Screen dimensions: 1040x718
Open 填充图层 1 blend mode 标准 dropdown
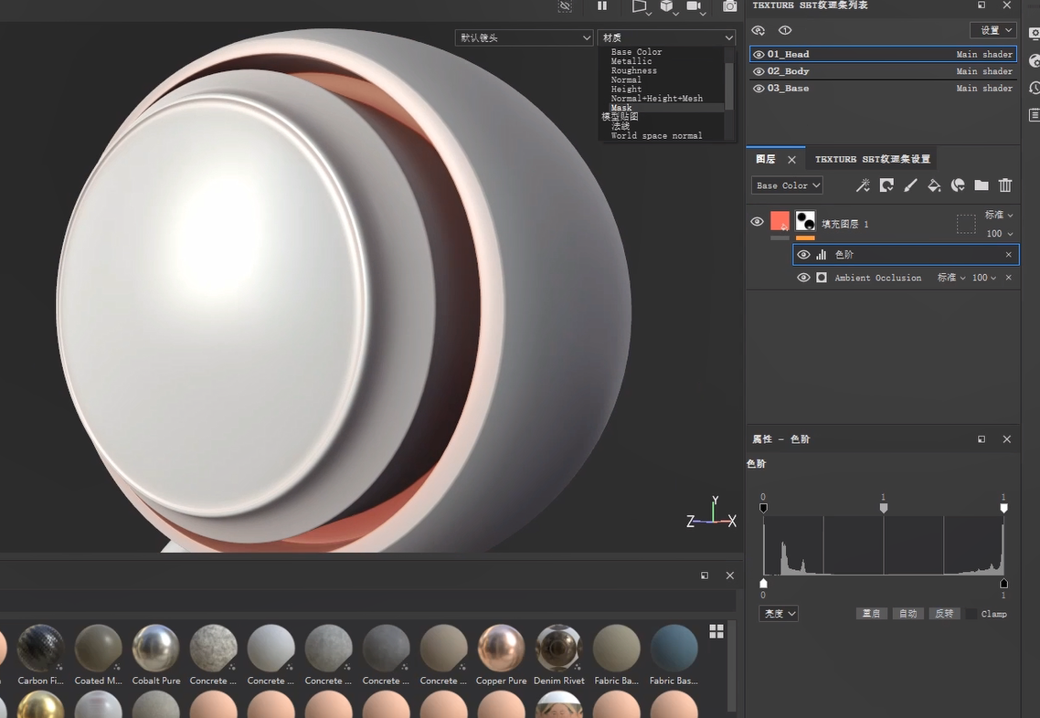click(x=999, y=215)
